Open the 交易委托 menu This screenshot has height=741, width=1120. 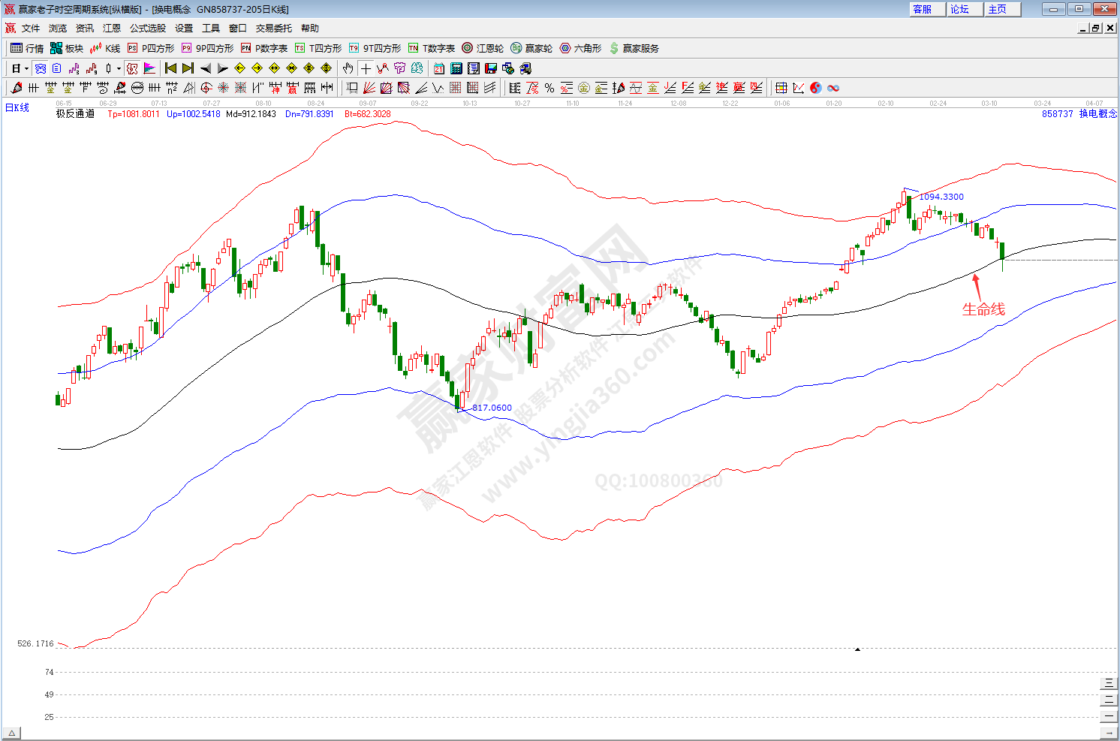point(273,28)
